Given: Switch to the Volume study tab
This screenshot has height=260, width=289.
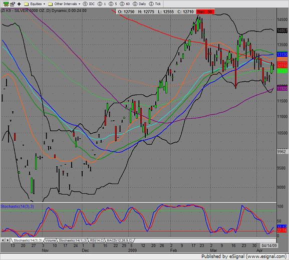Looking at the screenshot, I should click(x=51, y=241).
